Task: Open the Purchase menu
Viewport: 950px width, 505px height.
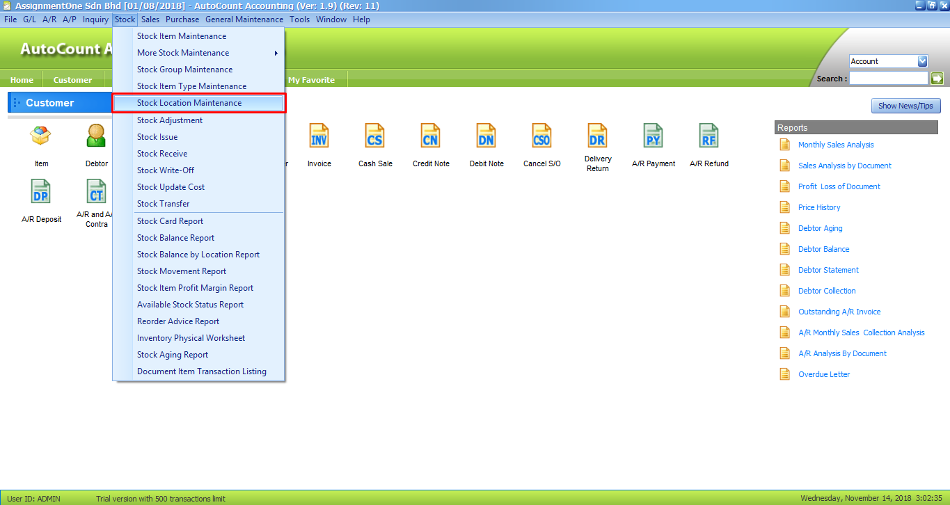Action: 182,19
